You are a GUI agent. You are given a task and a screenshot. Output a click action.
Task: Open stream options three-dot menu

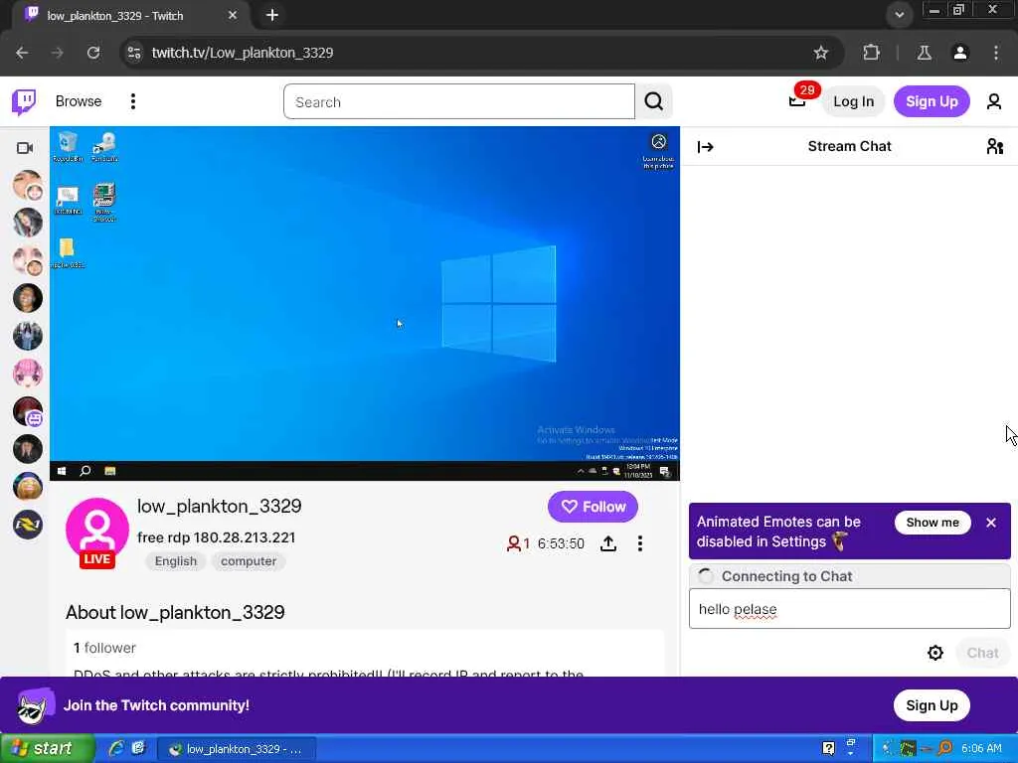tap(640, 543)
